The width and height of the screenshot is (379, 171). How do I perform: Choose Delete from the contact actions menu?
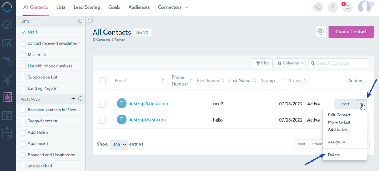(x=334, y=155)
